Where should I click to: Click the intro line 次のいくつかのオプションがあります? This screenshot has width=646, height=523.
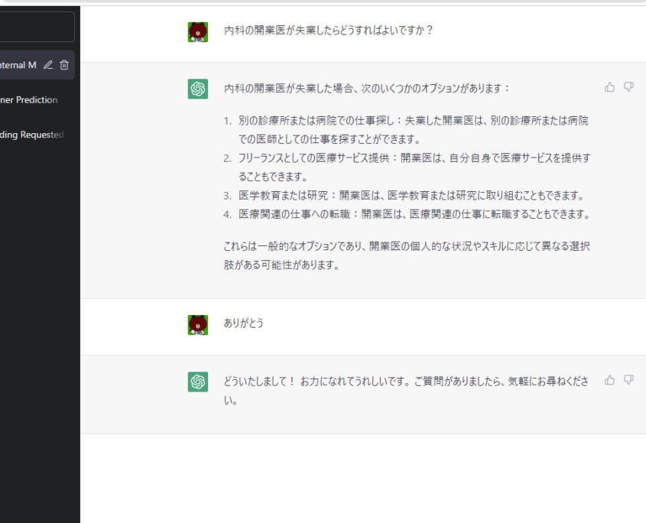point(367,88)
